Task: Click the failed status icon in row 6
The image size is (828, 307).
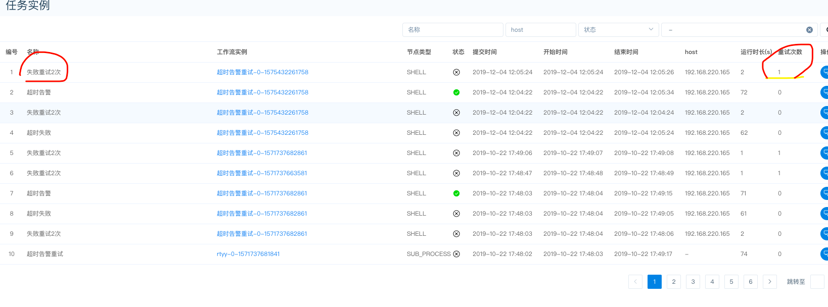Action: 456,173
